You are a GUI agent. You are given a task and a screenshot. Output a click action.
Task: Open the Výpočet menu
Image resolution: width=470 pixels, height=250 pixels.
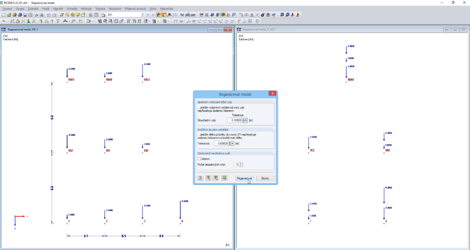point(58,9)
